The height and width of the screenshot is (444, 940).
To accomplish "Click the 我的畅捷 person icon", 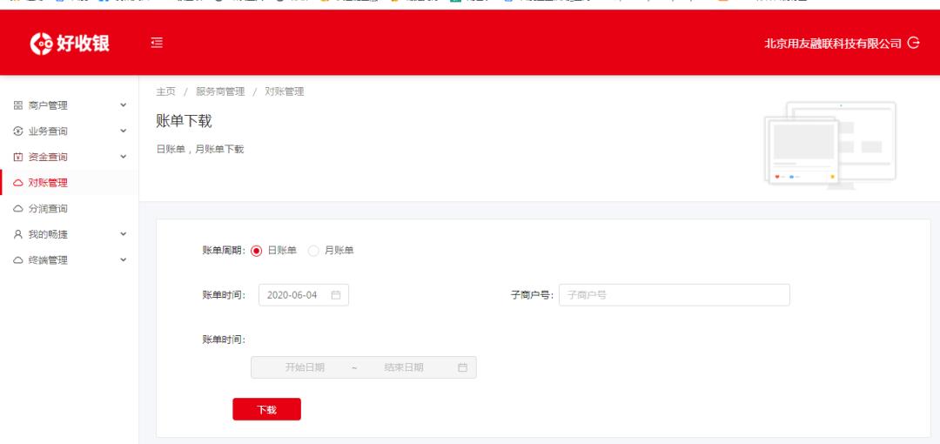I will (18, 234).
